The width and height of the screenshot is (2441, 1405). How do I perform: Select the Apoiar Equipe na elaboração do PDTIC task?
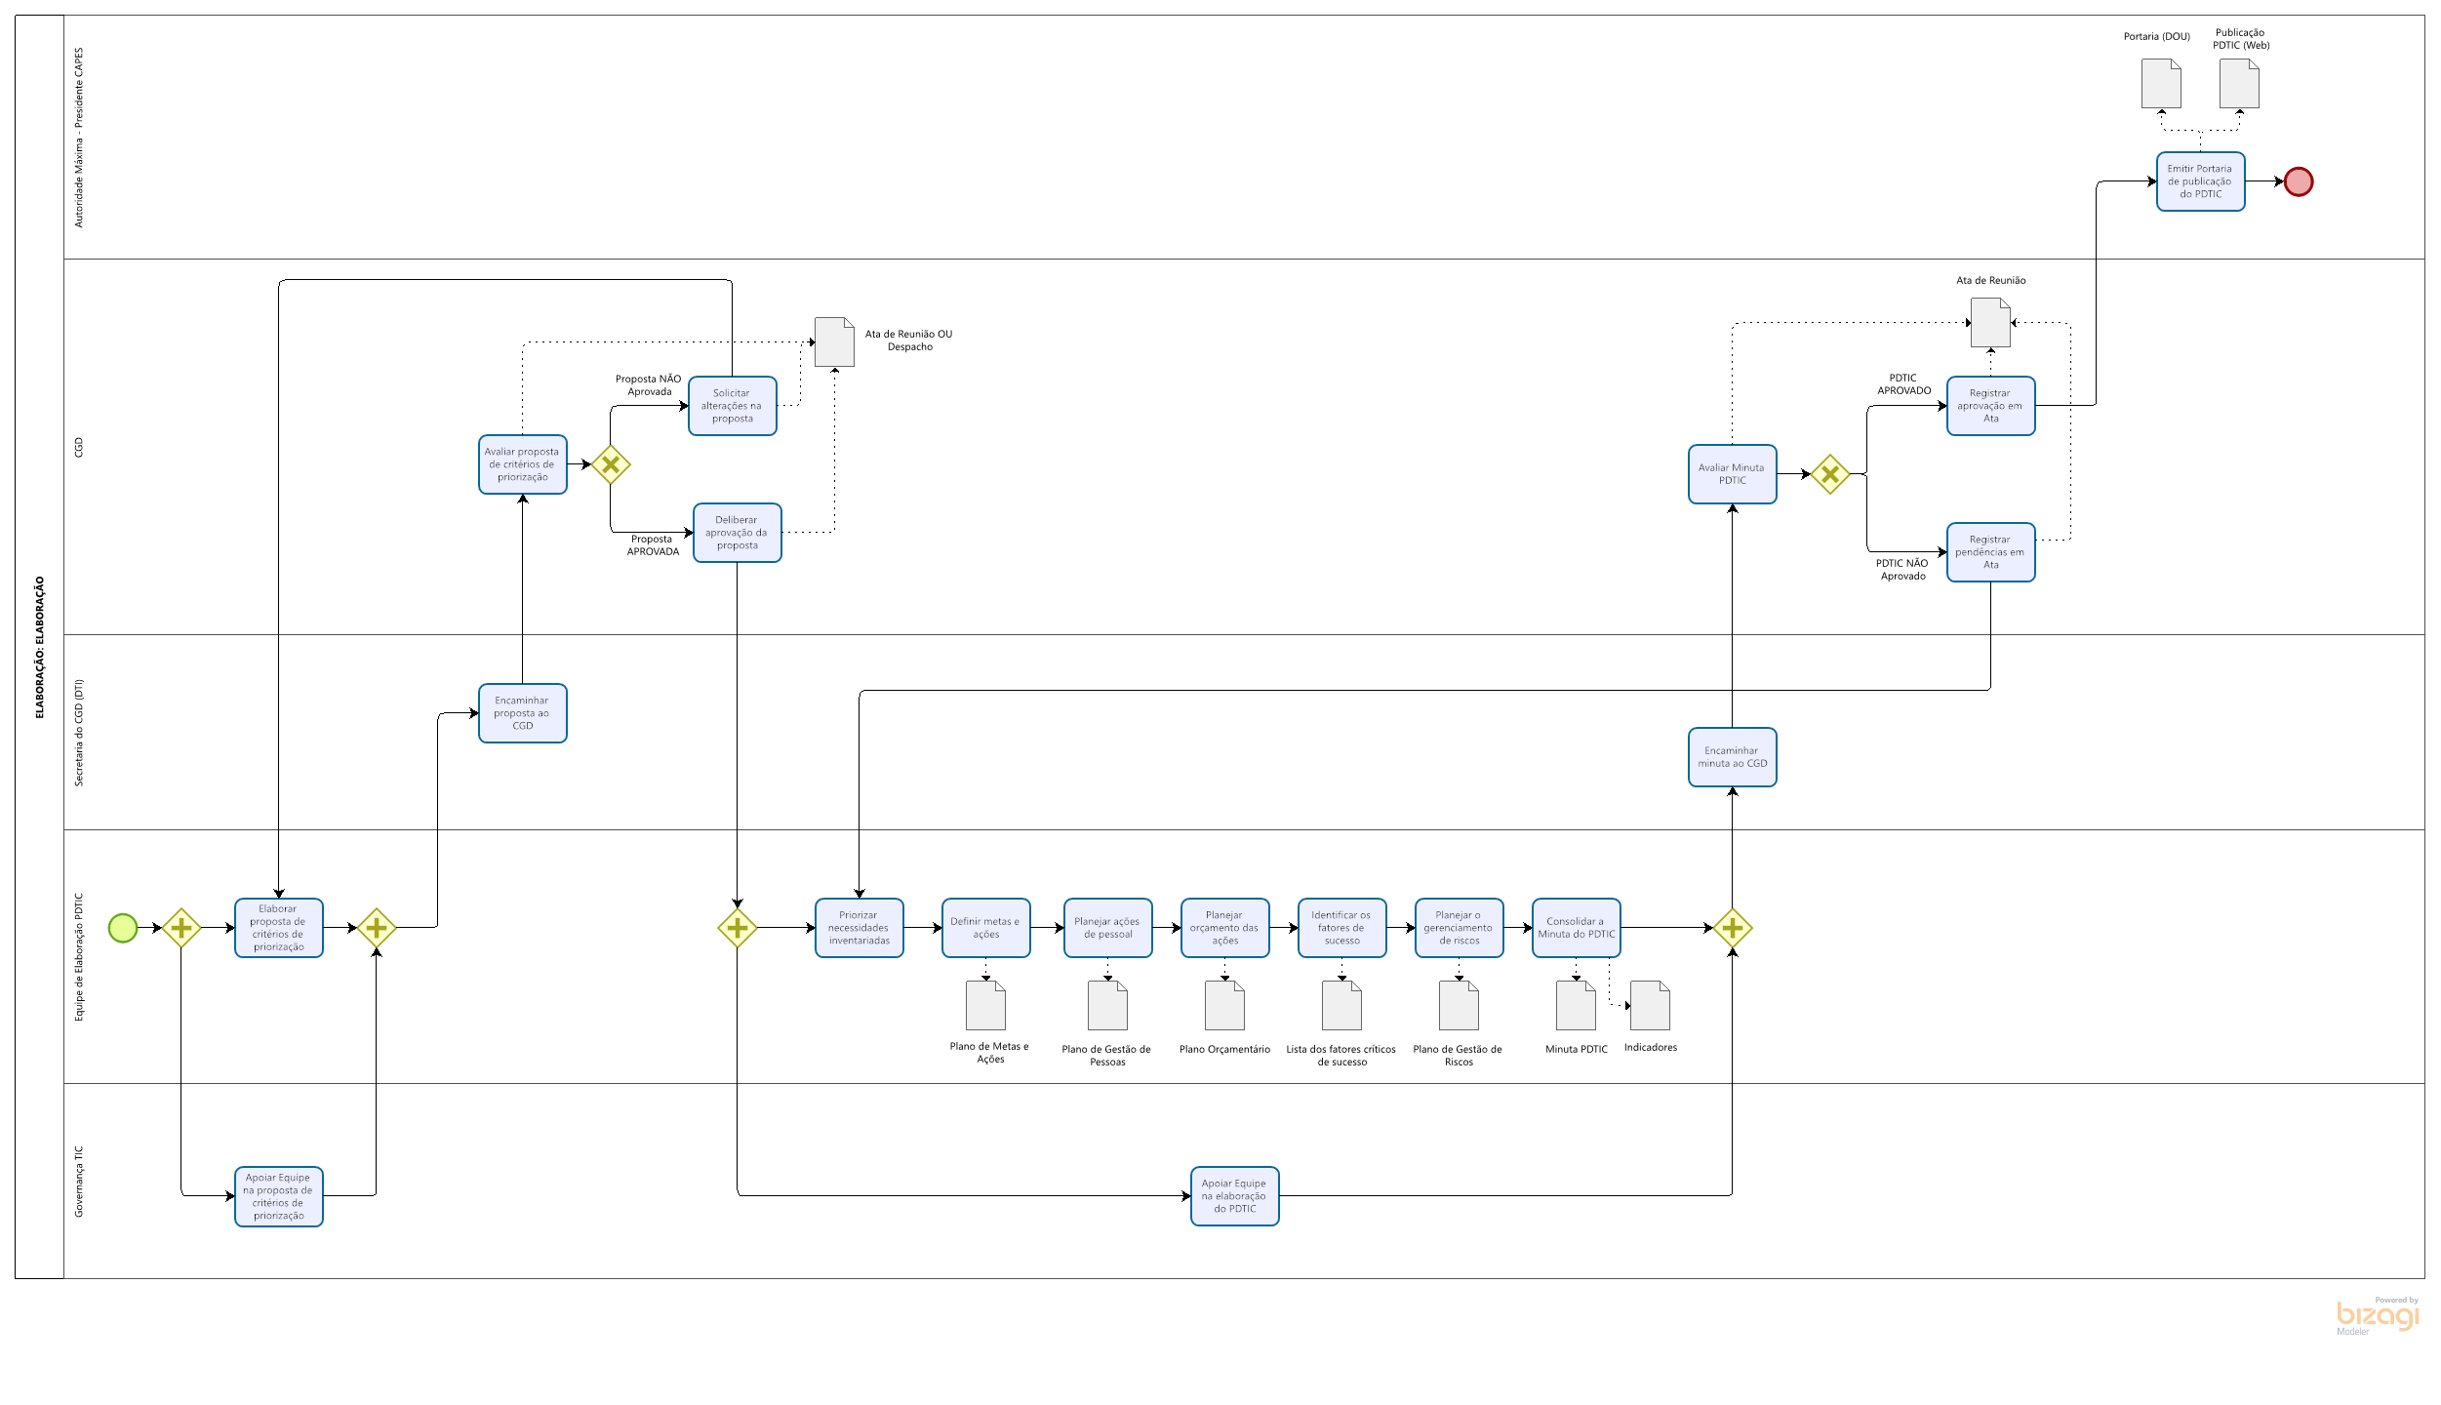(x=1234, y=1196)
